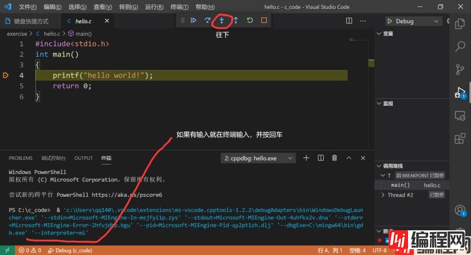Select the main() stack frame

412,185
